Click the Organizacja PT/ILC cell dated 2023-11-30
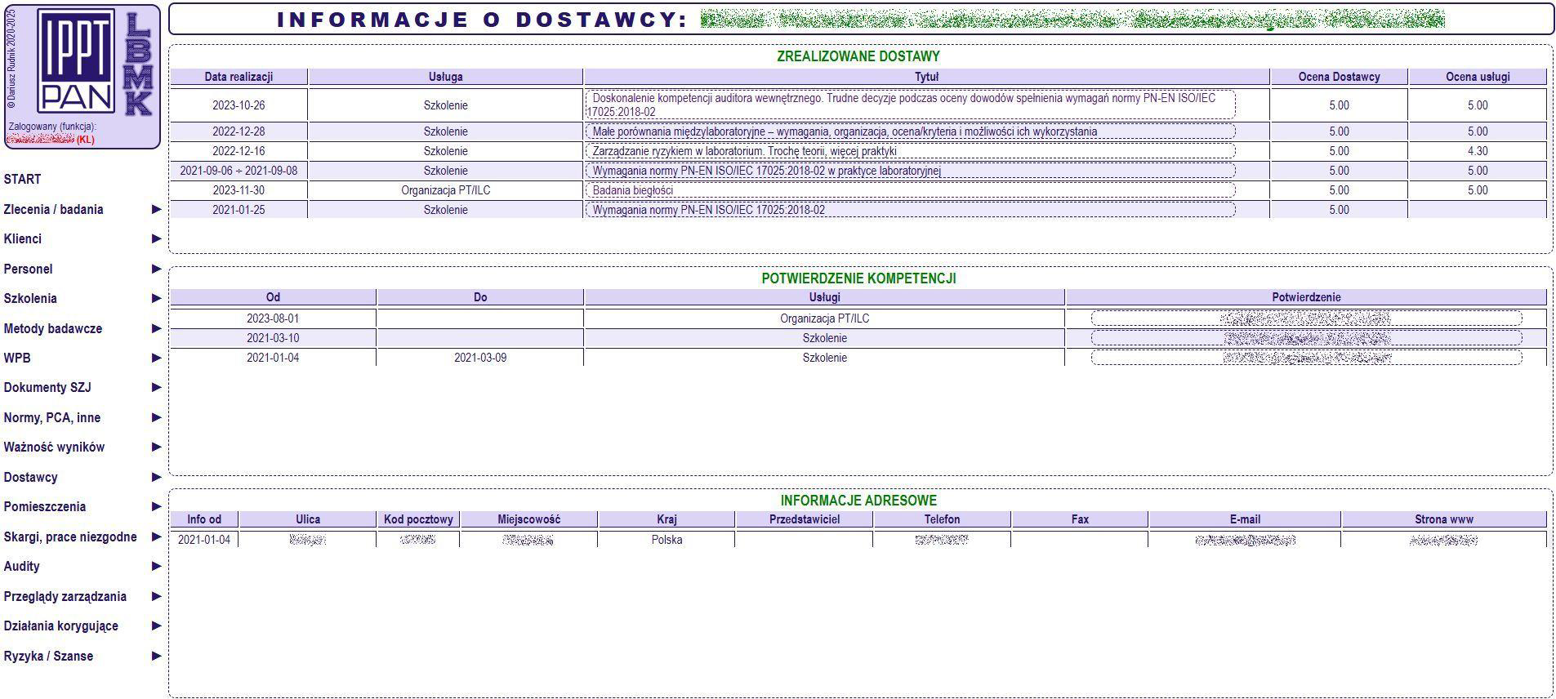 click(446, 190)
